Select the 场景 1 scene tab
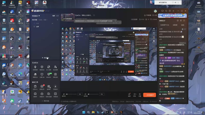The width and height of the screenshot is (205, 115). coord(45,20)
